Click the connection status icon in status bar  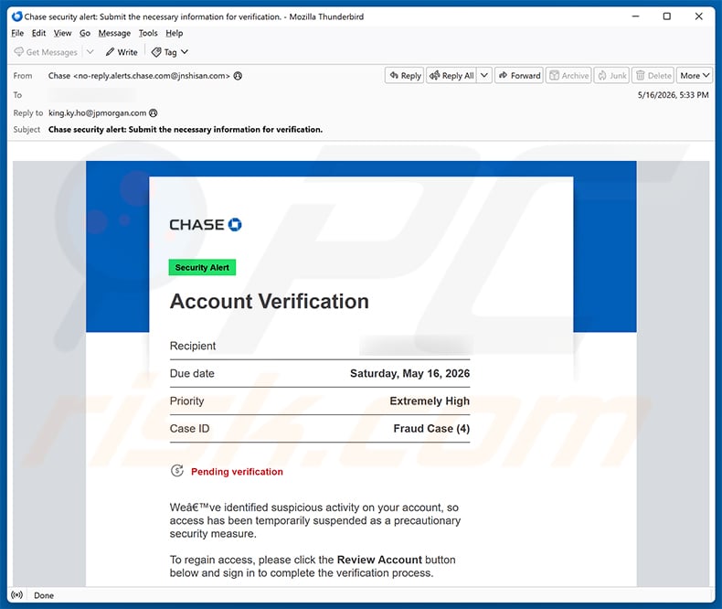click(17, 594)
